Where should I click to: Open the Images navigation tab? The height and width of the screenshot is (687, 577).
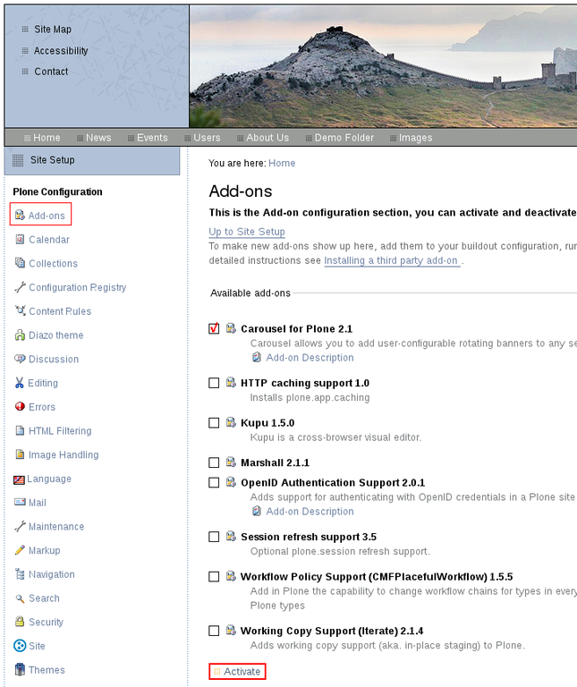411,138
